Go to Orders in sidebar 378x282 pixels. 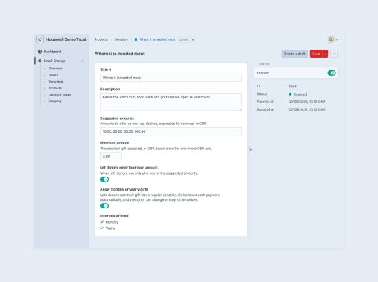54,75
